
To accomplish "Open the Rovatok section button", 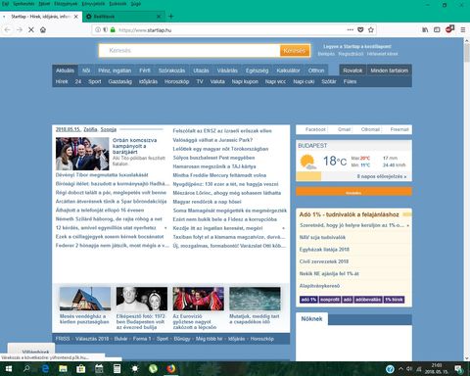I will coord(352,70).
